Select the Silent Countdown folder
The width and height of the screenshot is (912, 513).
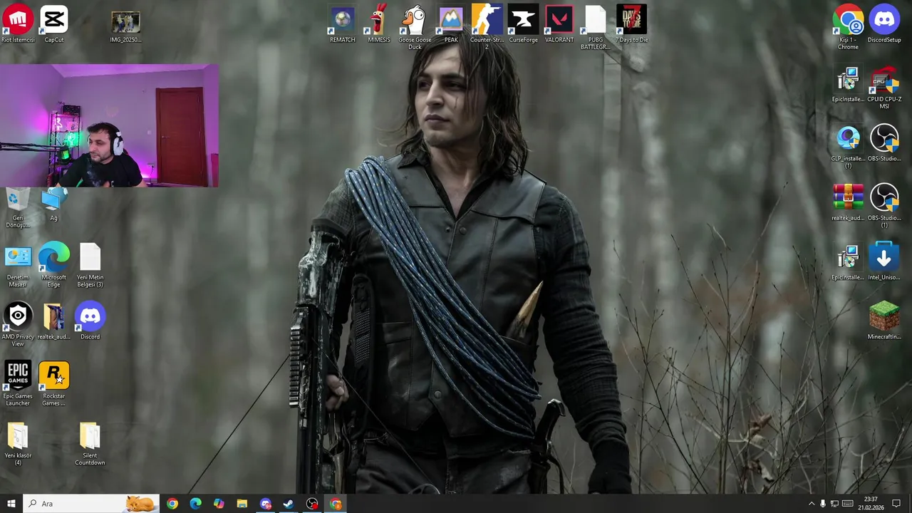[x=90, y=444]
